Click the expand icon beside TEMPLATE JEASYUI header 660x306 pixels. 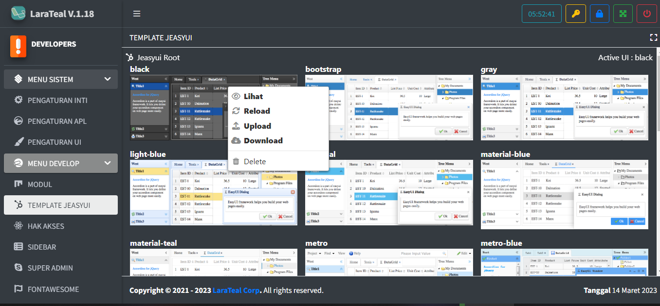(x=654, y=37)
